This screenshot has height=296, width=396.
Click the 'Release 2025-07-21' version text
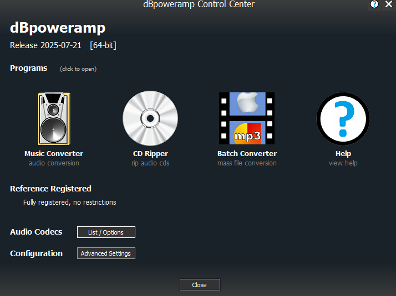coord(45,45)
